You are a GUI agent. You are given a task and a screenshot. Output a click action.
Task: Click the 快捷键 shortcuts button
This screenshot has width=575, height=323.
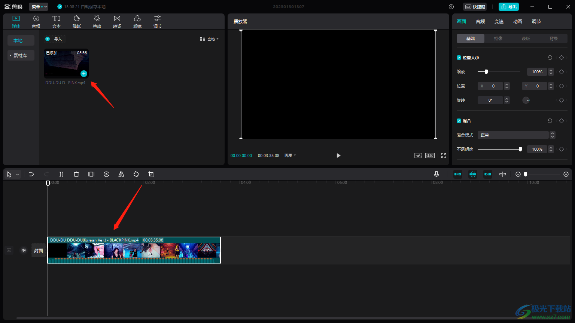[x=475, y=7]
